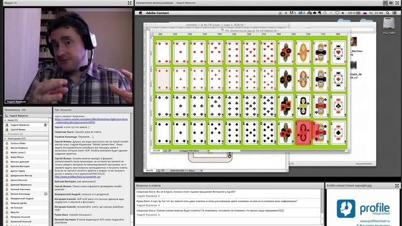Click the volume icon in shared menu bar

click(343, 13)
